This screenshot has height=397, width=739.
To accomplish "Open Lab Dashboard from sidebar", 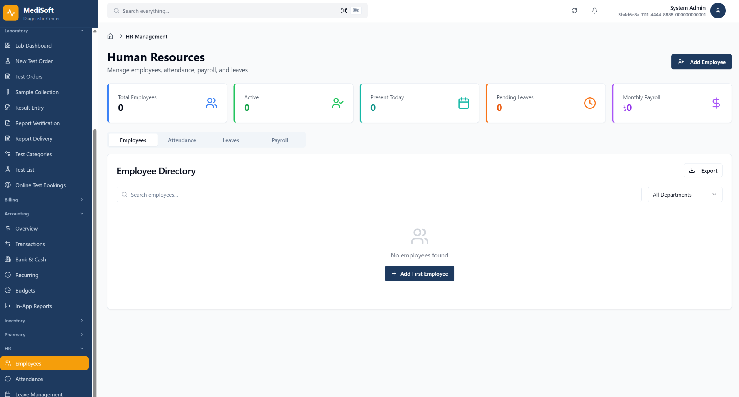I will (33, 46).
